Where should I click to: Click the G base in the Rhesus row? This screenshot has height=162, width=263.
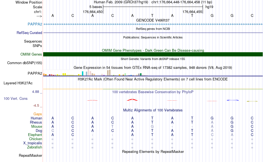pyautogui.click(x=232, y=122)
